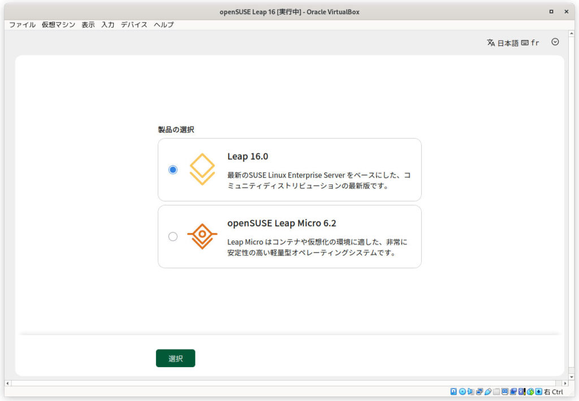Open the ファイル menu
Viewport: 579px width, 401px height.
click(x=22, y=25)
